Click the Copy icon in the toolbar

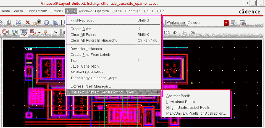point(9,23)
